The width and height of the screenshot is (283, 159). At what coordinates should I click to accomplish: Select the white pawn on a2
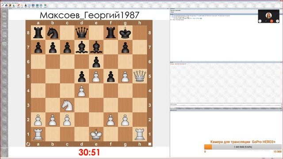point(38,120)
